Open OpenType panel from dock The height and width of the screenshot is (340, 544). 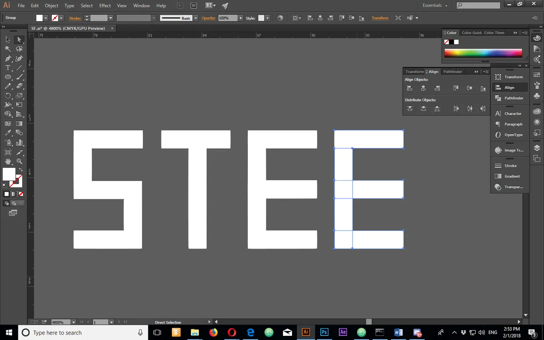(510, 135)
